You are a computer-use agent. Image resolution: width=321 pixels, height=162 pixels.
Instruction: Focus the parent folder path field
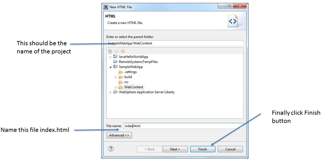175,43
